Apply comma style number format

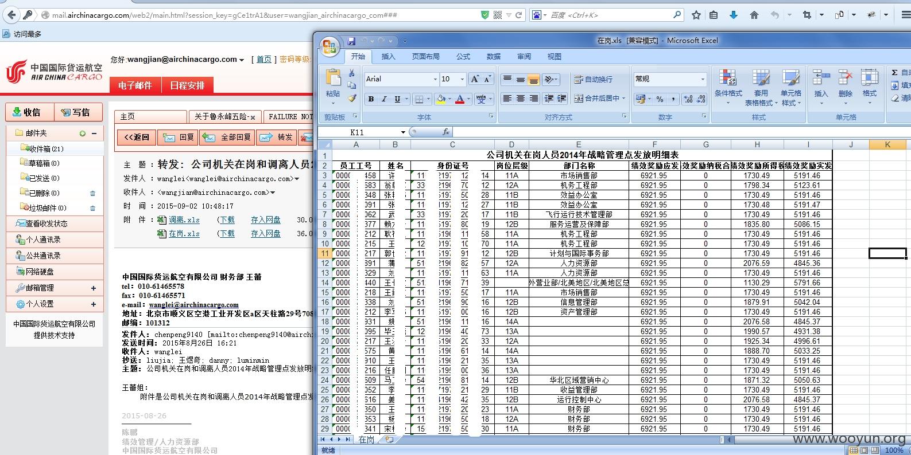[673, 99]
